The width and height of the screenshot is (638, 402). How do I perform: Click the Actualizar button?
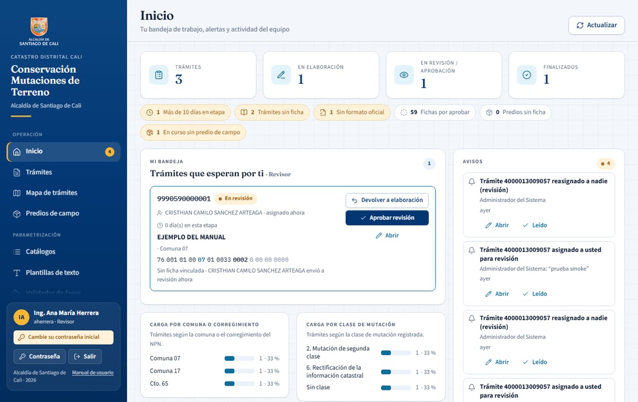pyautogui.click(x=596, y=25)
